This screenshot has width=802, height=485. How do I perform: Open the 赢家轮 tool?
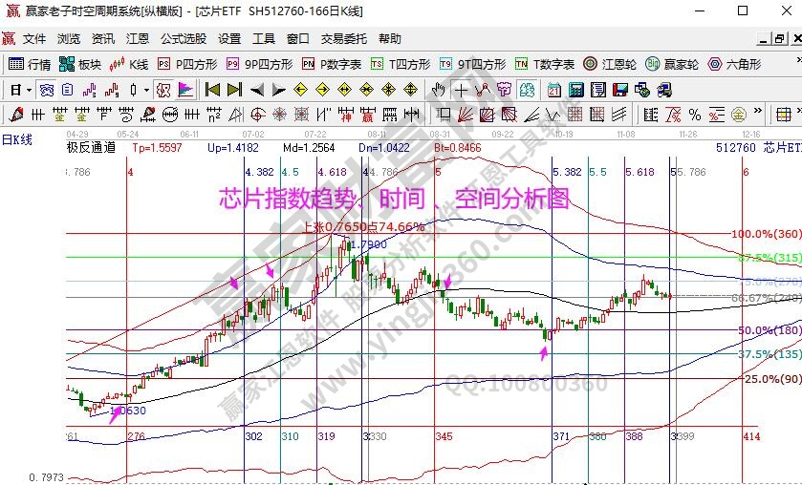coord(671,64)
